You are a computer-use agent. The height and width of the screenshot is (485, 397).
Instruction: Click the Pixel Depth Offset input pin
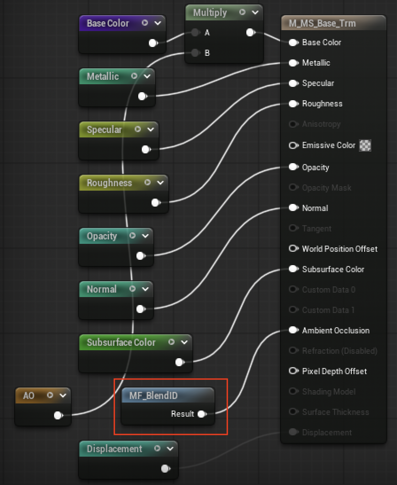point(293,371)
